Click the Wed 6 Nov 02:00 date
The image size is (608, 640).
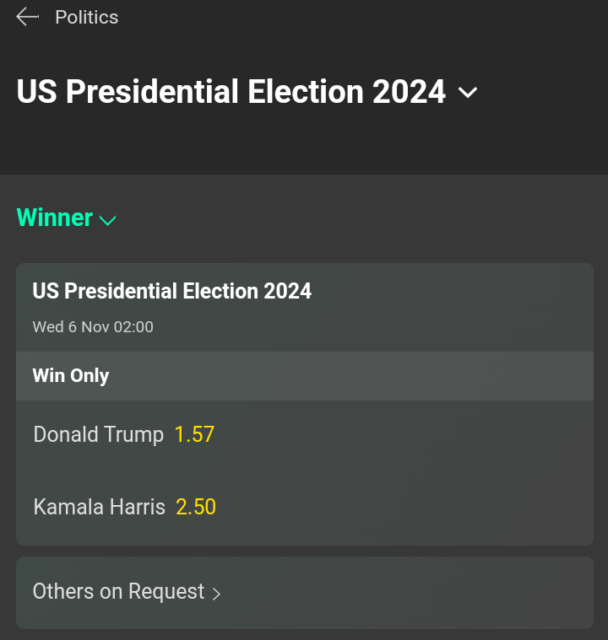point(93,326)
